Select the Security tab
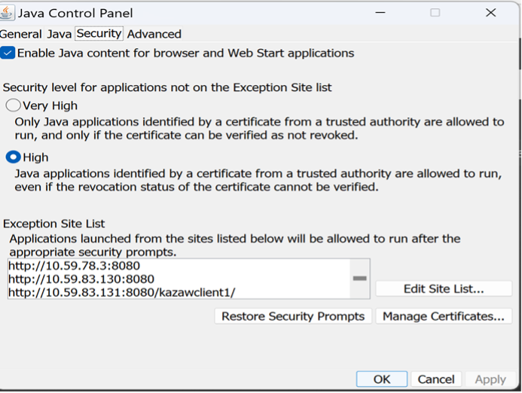The width and height of the screenshot is (522, 393). (x=99, y=34)
